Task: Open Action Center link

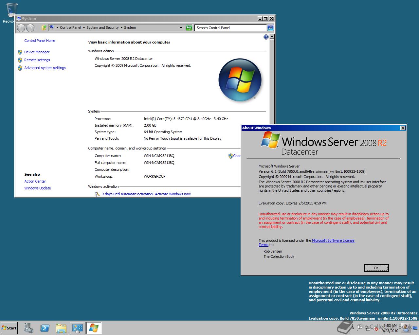Action: click(35, 181)
